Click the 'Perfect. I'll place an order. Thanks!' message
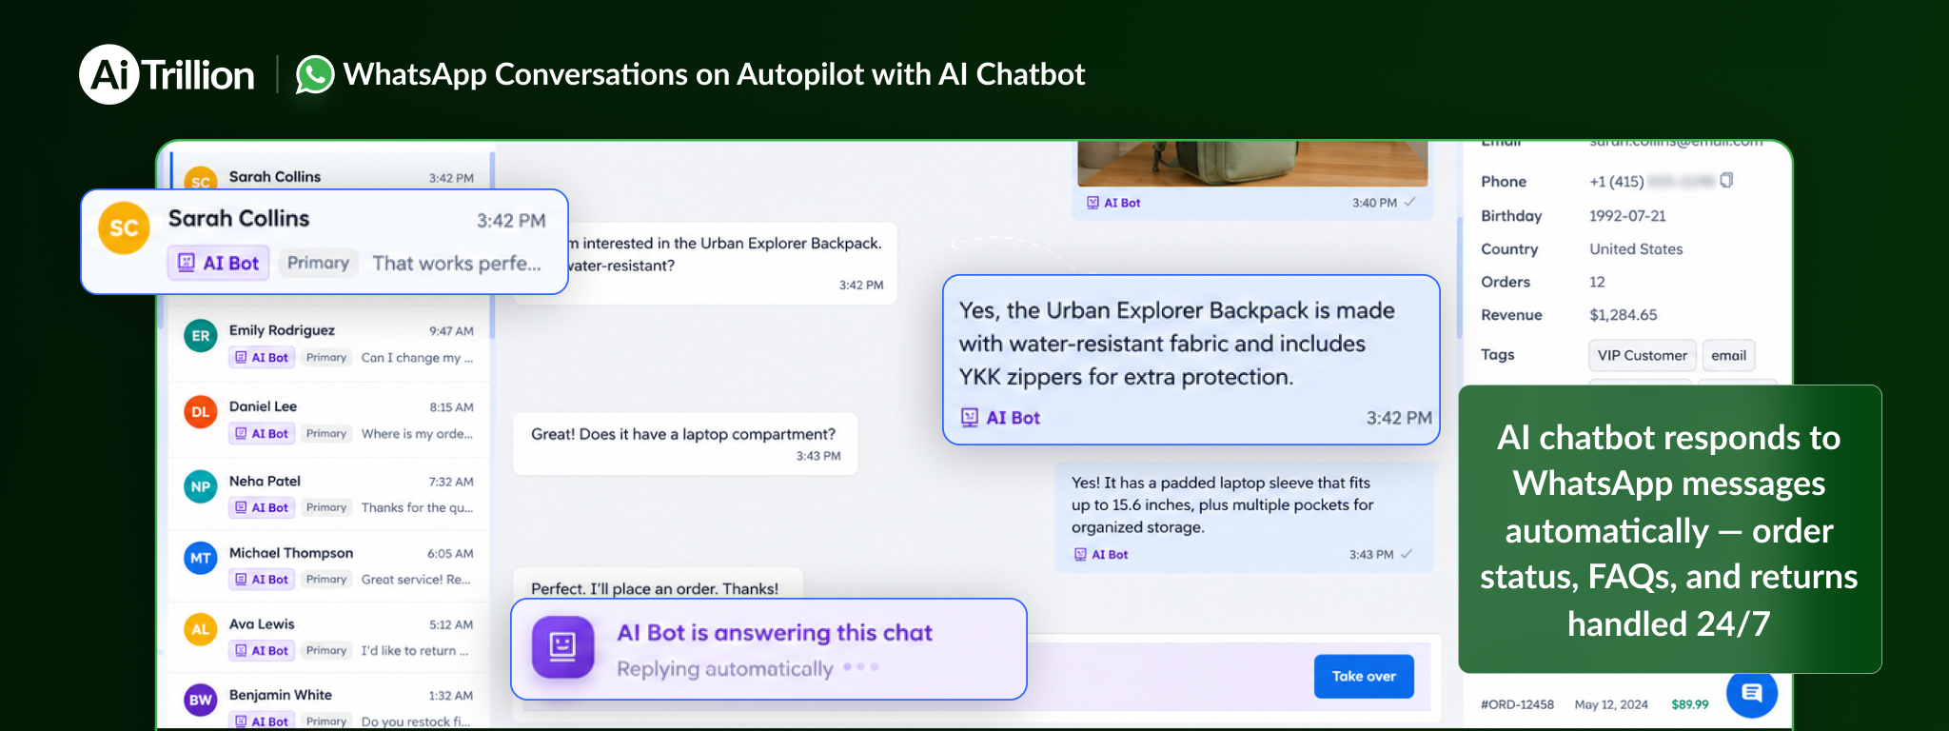This screenshot has width=1949, height=731. click(657, 585)
